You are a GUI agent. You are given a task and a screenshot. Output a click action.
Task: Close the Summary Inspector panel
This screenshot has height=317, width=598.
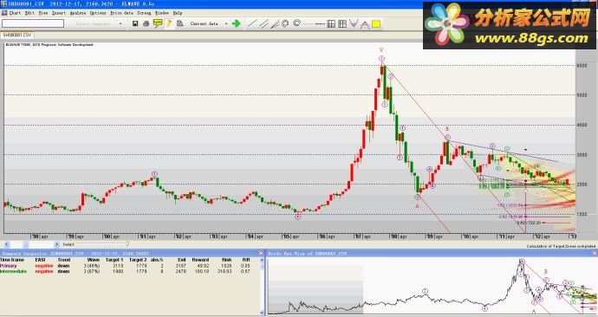pos(261,253)
